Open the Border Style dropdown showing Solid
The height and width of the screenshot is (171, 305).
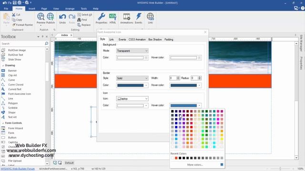132,78
